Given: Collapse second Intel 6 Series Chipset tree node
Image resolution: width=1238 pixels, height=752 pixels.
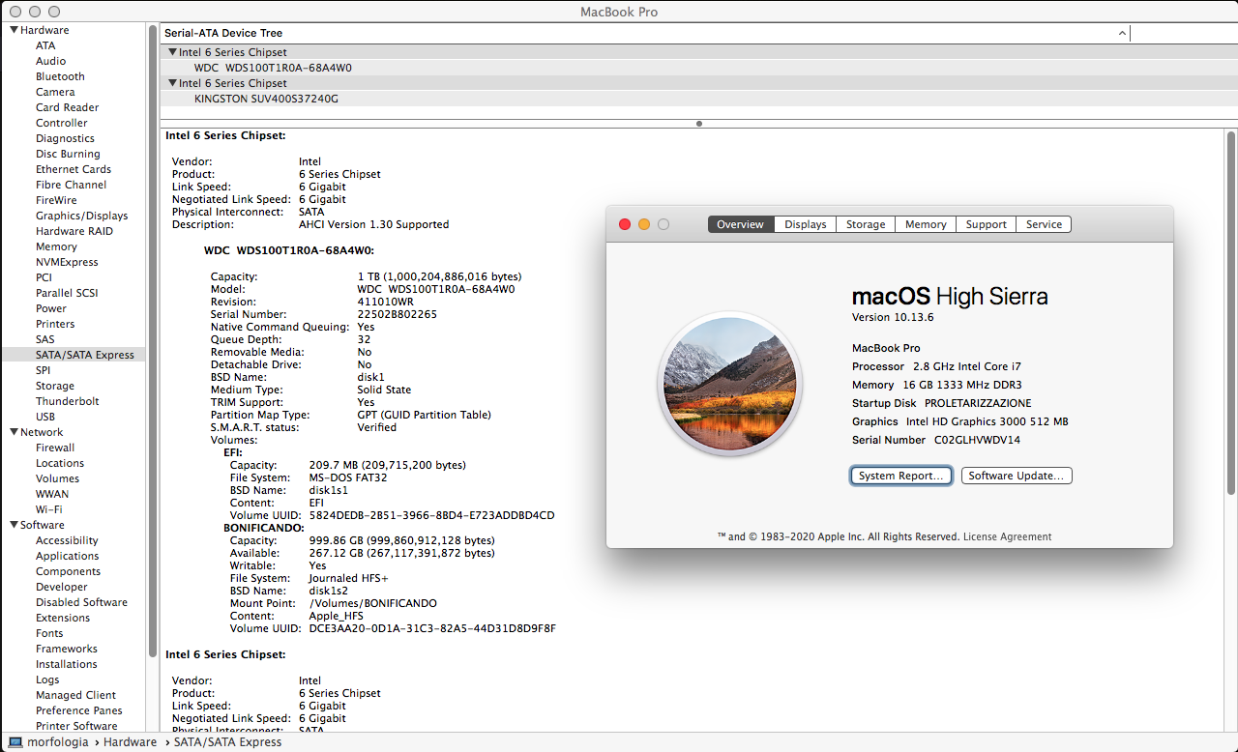Looking at the screenshot, I should click(x=172, y=83).
